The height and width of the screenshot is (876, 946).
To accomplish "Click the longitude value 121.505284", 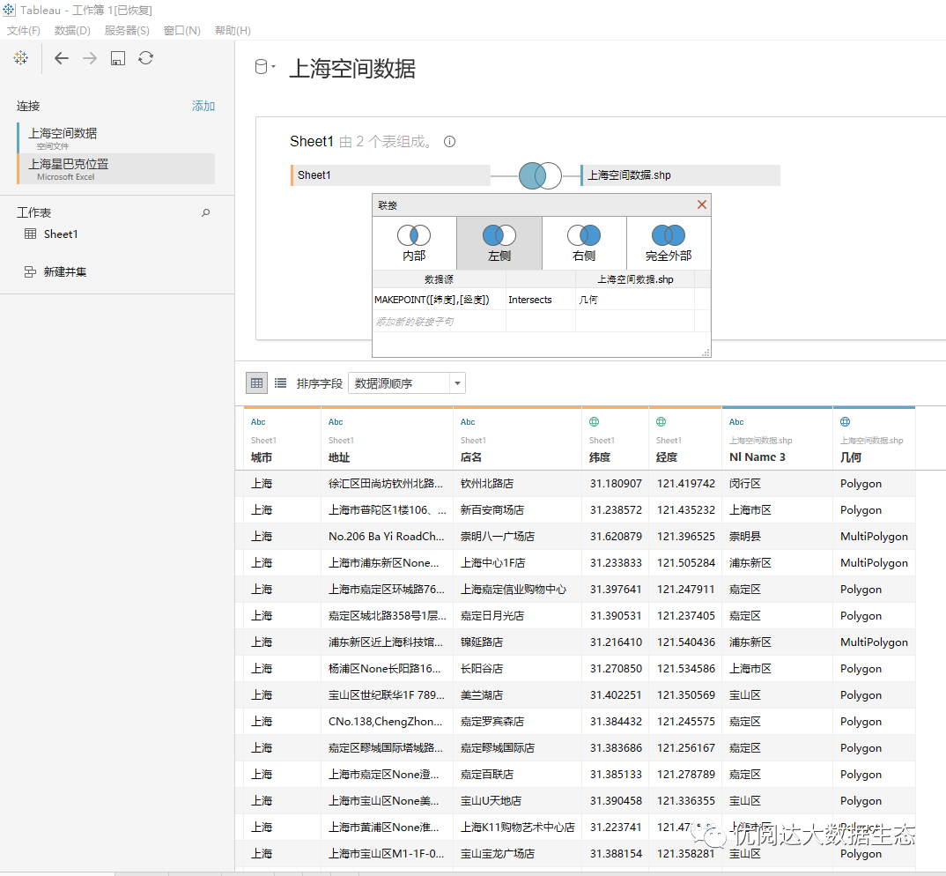I will 686,562.
